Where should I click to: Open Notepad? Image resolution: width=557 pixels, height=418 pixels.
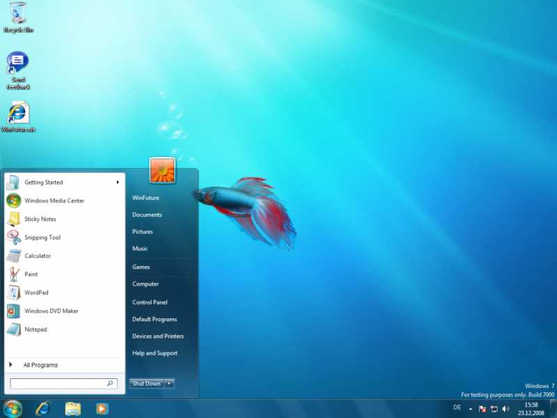(35, 330)
